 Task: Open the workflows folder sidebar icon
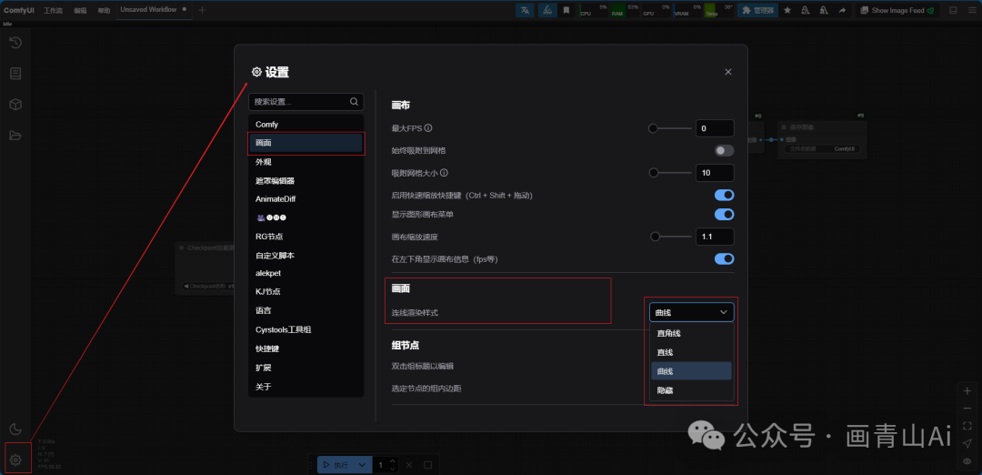(15, 136)
